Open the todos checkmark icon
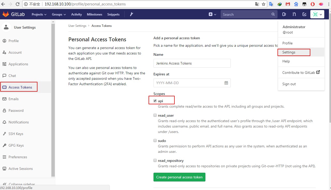This screenshot has width=331, height=190. click(x=304, y=14)
